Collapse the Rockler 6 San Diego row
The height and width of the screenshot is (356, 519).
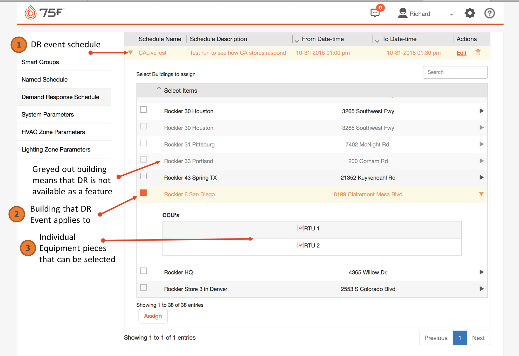[x=481, y=194]
